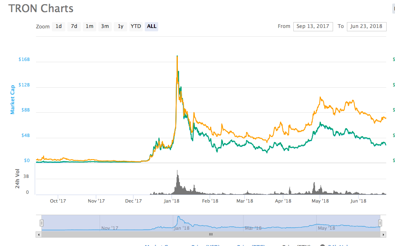Viewport: 395px width, 246px height.
Task: Click the tallest January volume bar
Action: [x=177, y=183]
